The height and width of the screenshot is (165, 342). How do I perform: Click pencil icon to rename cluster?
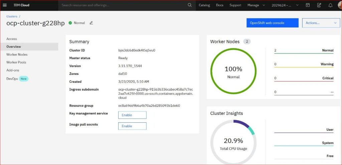tap(91, 23)
